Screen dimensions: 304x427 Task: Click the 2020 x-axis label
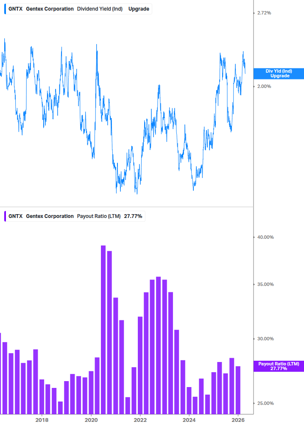pyautogui.click(x=91, y=420)
